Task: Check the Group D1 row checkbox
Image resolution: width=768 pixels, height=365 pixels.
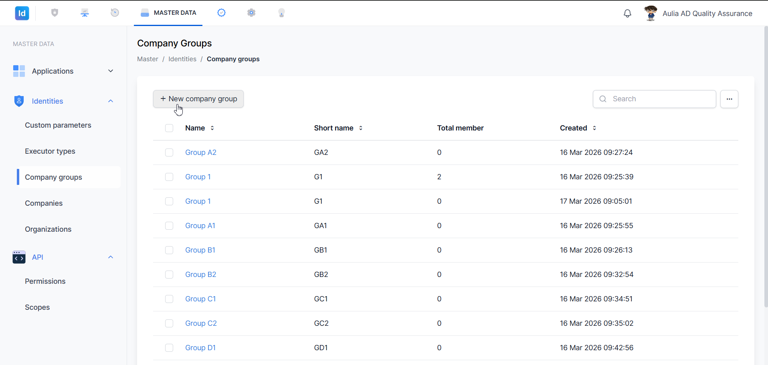Action: point(169,348)
